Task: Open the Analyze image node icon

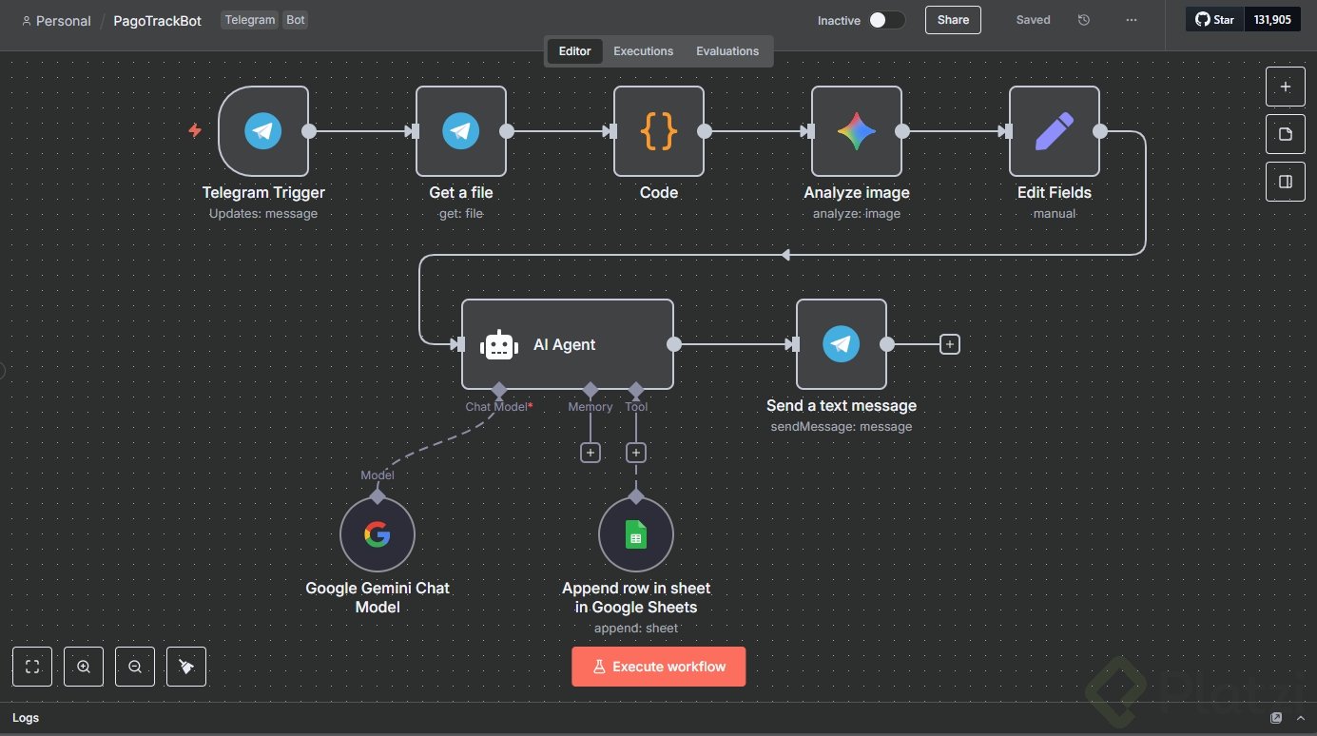Action: pos(856,131)
